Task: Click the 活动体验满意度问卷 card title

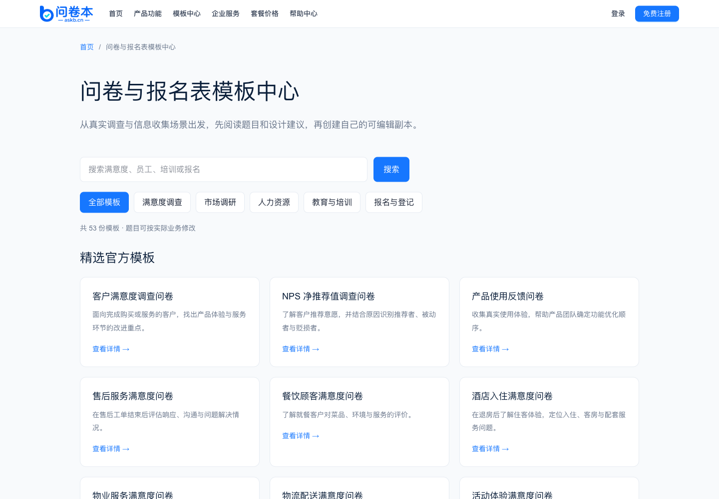Action: pyautogui.click(x=512, y=495)
